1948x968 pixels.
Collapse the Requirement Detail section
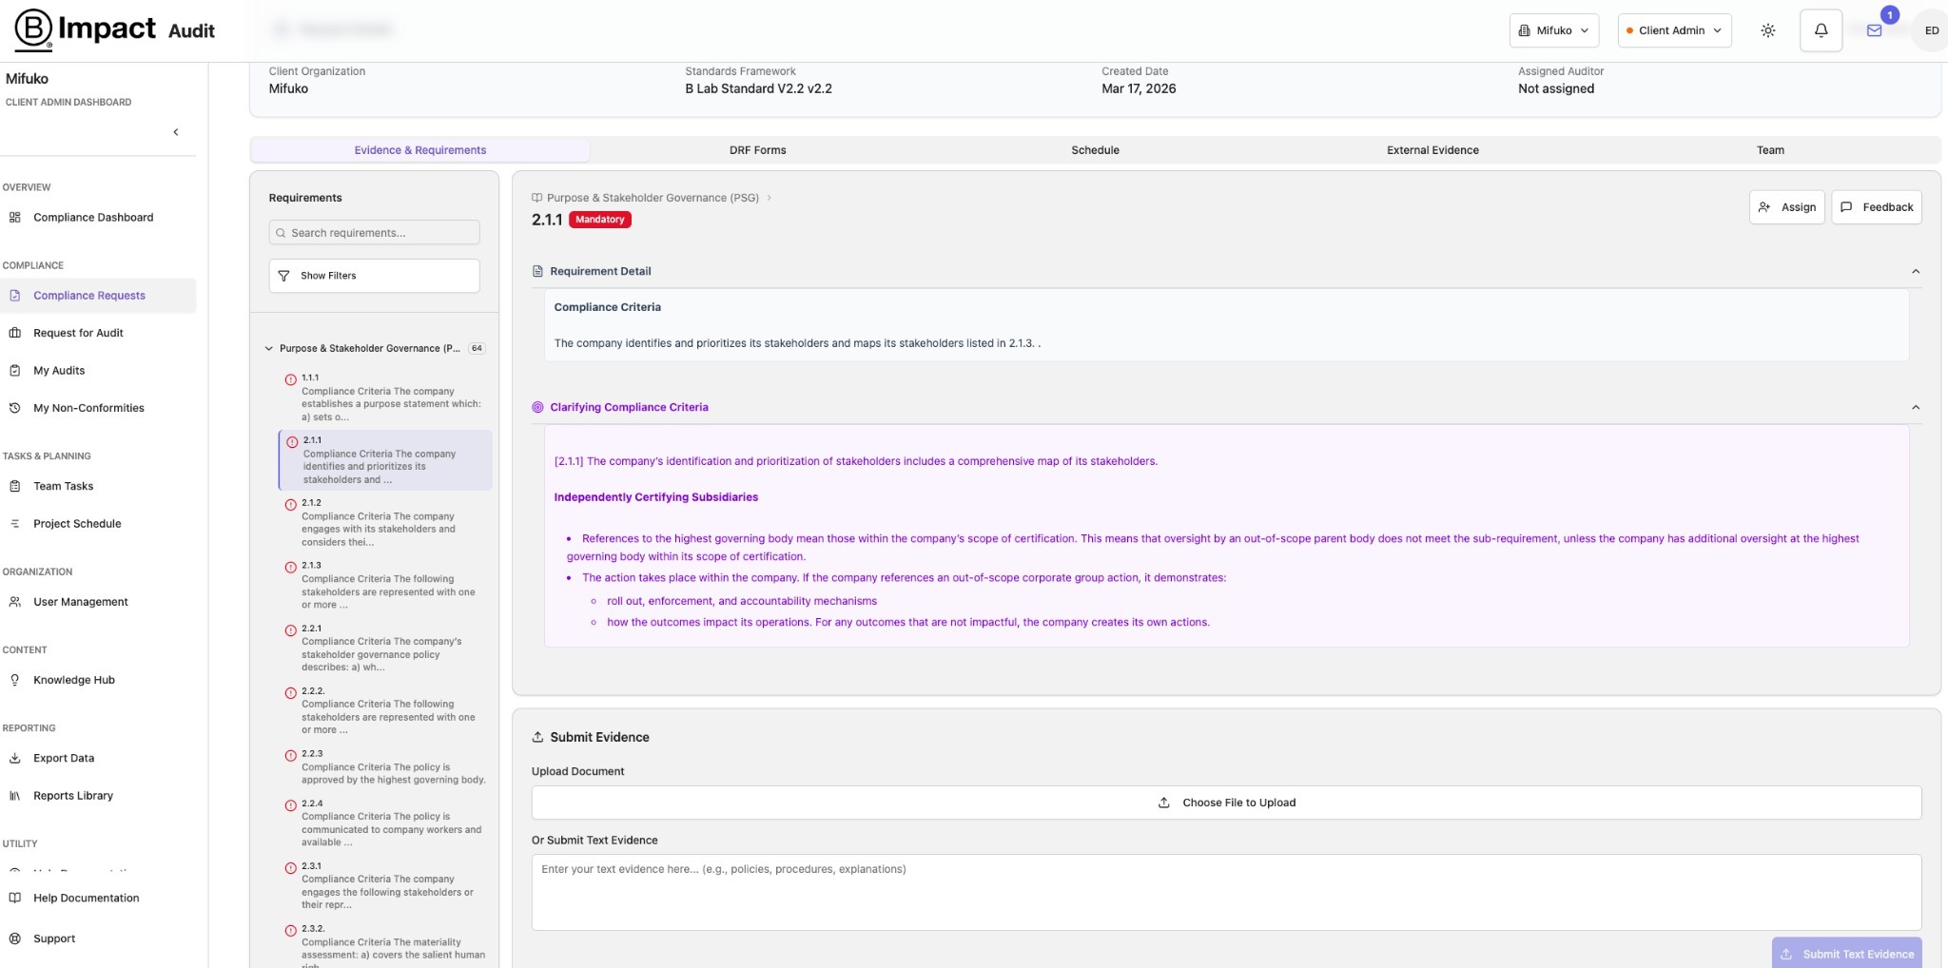tap(1915, 272)
